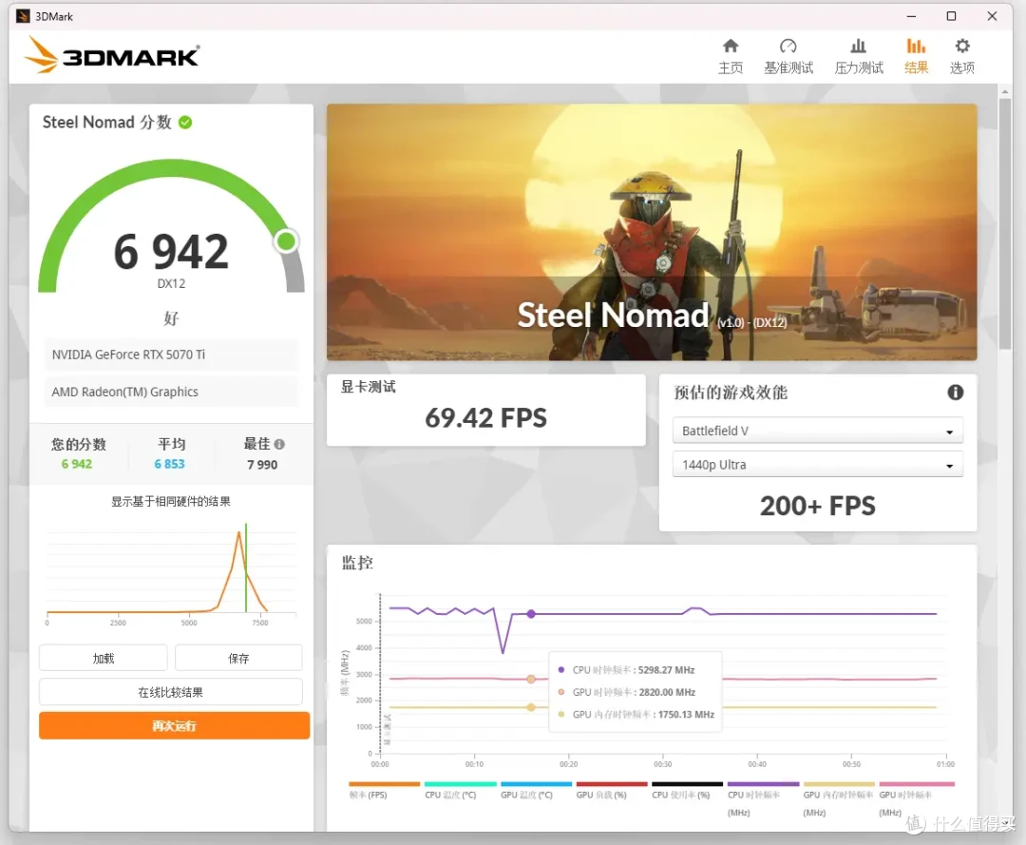Click the green validation checkmark beside score title

[x=185, y=123]
